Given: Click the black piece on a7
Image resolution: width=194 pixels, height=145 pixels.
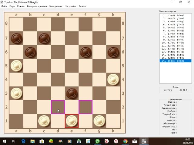Looking at the screenshot, I should pos(17,38).
